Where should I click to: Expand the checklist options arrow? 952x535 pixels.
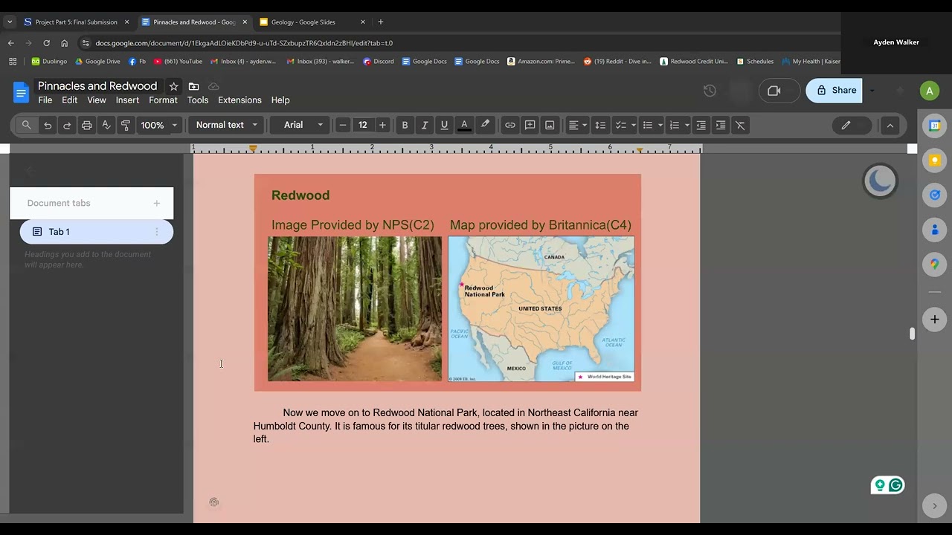click(634, 125)
